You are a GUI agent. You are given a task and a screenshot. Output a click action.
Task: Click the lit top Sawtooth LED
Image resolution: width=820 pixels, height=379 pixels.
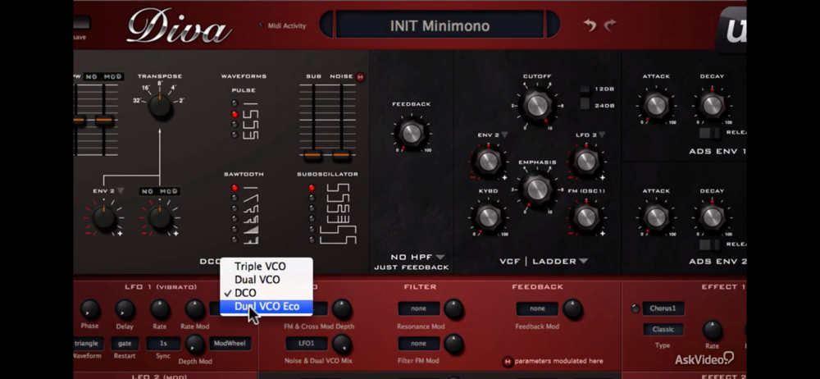point(235,187)
